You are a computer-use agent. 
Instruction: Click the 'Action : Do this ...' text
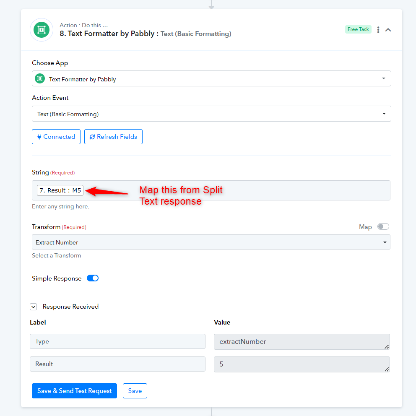83,25
